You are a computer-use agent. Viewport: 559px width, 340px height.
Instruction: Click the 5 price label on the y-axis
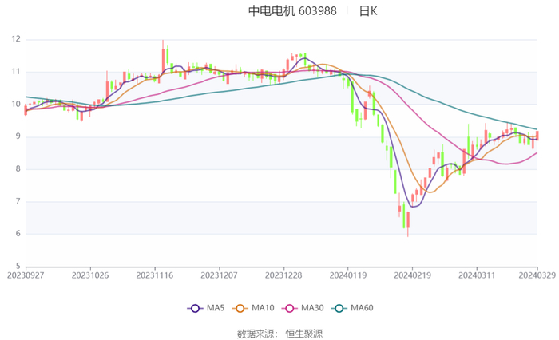coord(18,266)
